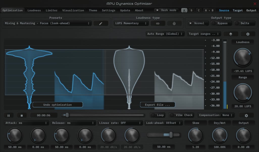
Task: Switch to the Optimization tab
Action: coord(13,10)
